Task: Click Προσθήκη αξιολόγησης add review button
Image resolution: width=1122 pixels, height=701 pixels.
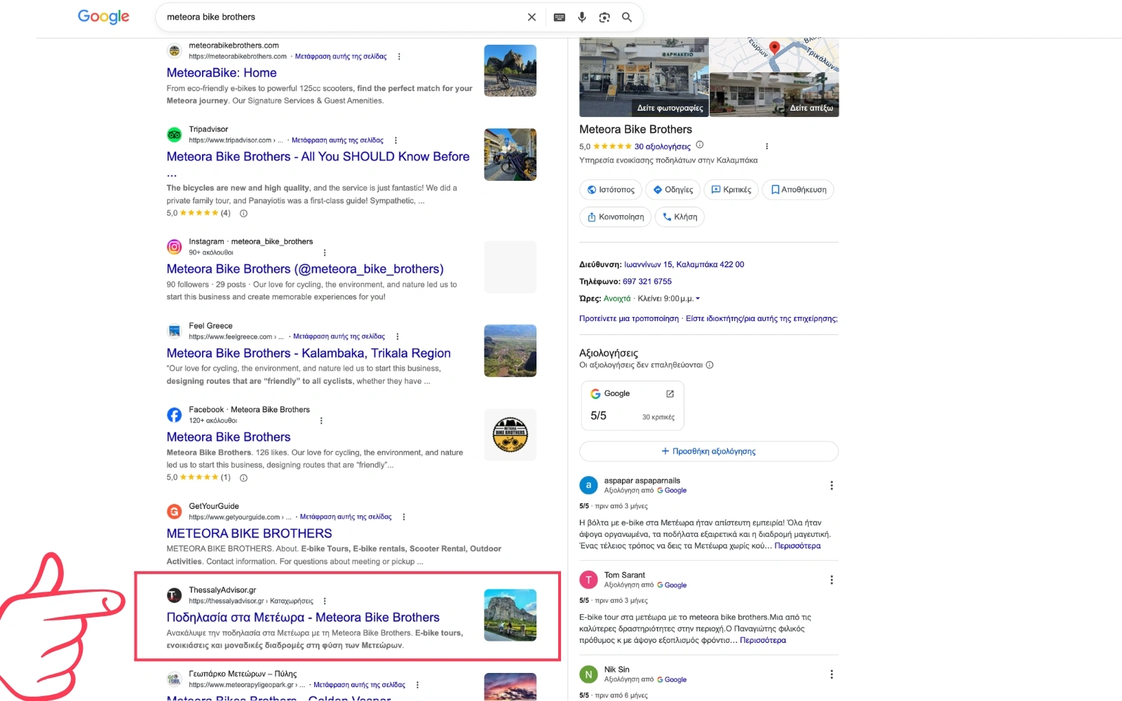Action: click(709, 451)
